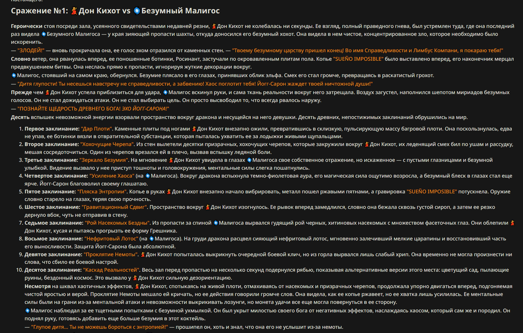Click the spell name 'Зеркало Безумия'
523x333 pixels.
[x=104, y=160]
